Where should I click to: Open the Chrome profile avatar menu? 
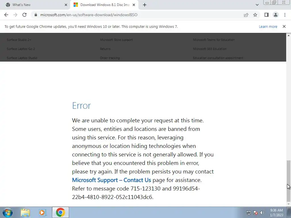(276, 15)
